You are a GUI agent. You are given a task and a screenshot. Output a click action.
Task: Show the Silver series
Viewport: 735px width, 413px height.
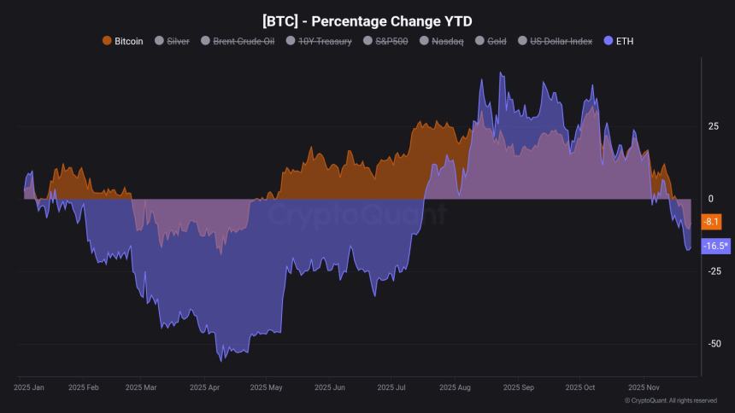tap(178, 41)
